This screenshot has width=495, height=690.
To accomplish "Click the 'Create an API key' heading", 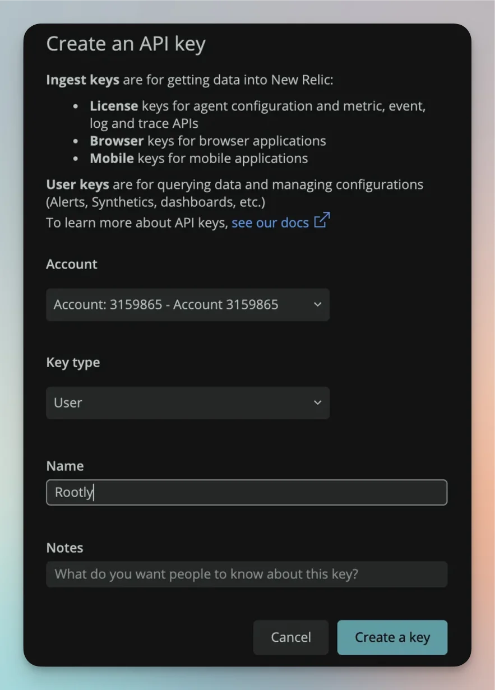I will pos(126,44).
